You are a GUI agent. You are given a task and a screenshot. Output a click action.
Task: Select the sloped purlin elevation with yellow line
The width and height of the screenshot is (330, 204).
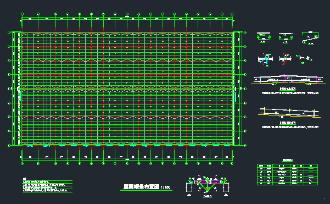click(289, 113)
